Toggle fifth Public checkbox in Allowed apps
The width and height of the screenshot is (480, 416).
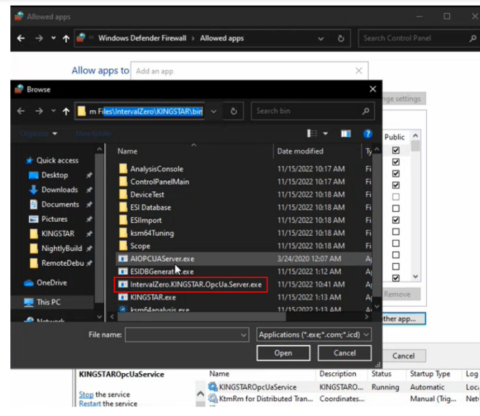click(396, 197)
